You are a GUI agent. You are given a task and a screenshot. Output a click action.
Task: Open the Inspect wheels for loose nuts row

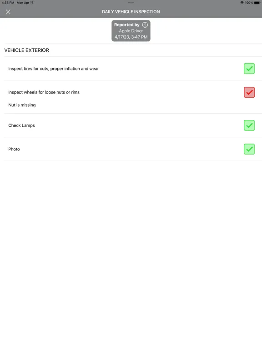(x=131, y=97)
